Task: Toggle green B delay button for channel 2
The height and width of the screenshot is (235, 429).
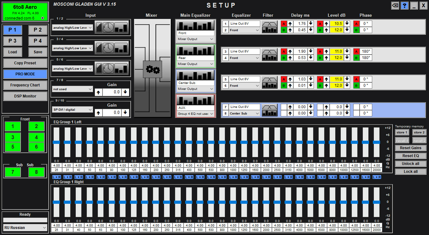Action: point(284,30)
